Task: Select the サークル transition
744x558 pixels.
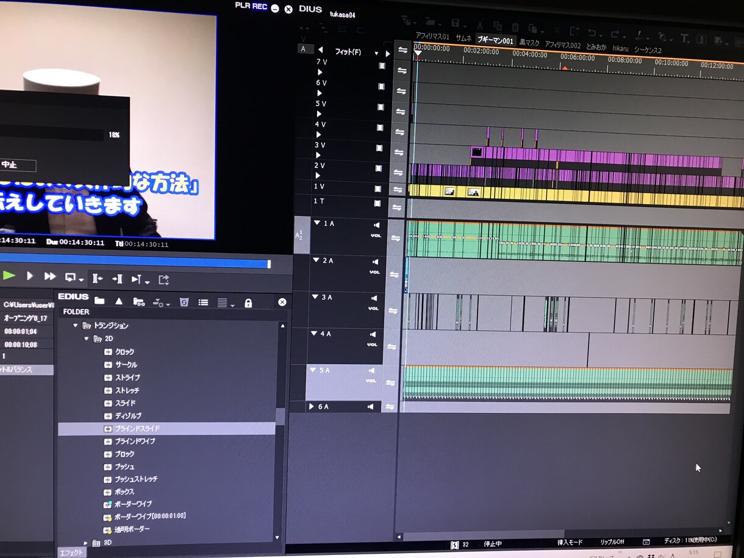Action: 126,365
